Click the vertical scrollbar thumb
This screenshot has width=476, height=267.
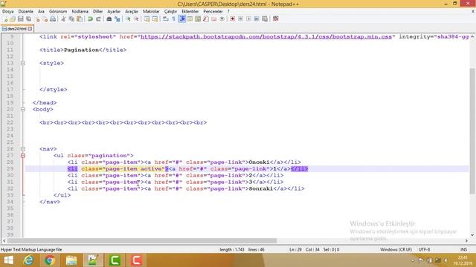click(472, 131)
